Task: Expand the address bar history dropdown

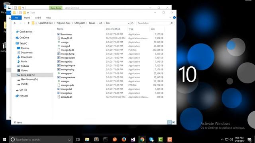Action: (128, 23)
